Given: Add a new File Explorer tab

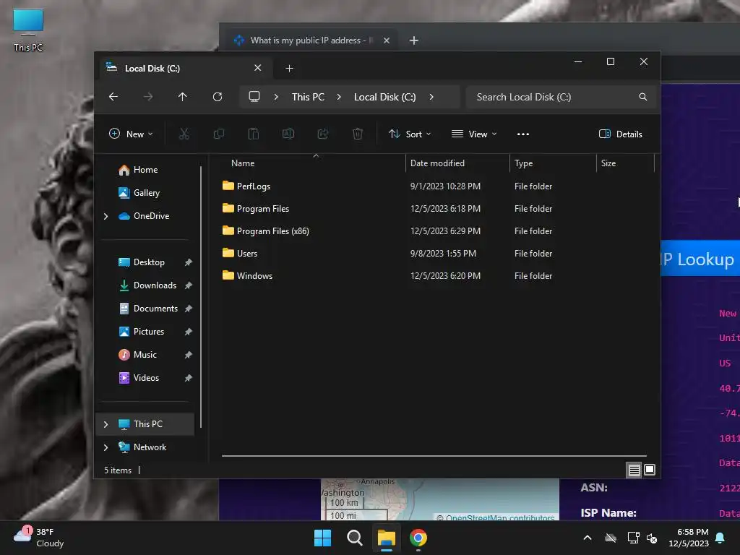Looking at the screenshot, I should (289, 69).
